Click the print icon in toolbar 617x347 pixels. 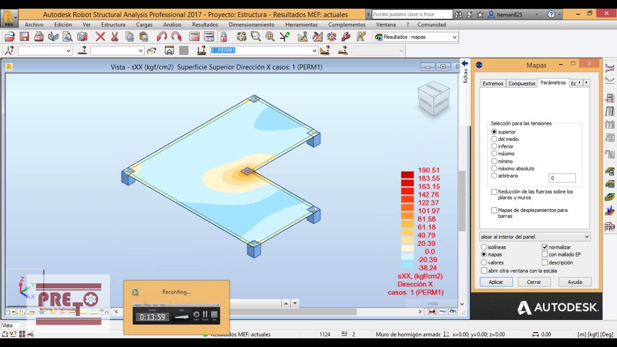[39, 37]
